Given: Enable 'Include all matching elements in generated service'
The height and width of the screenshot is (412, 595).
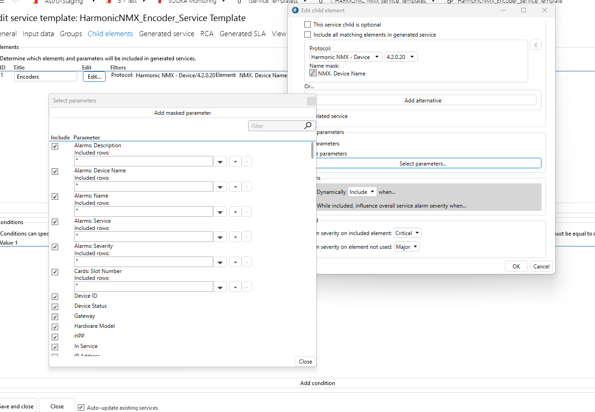Looking at the screenshot, I should (308, 35).
